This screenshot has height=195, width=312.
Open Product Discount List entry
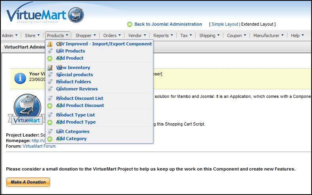[79, 98]
